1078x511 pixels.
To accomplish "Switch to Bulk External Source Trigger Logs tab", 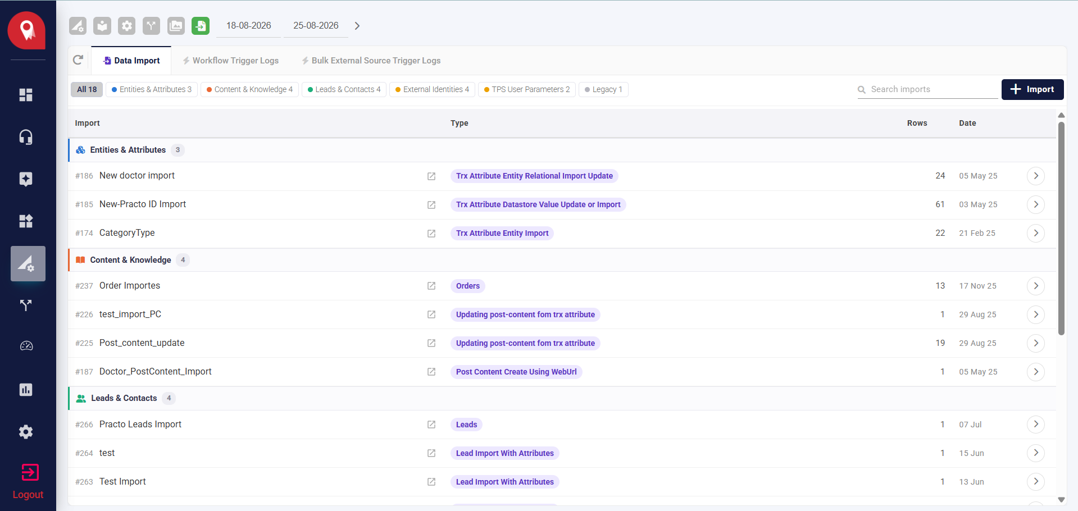I will point(371,61).
